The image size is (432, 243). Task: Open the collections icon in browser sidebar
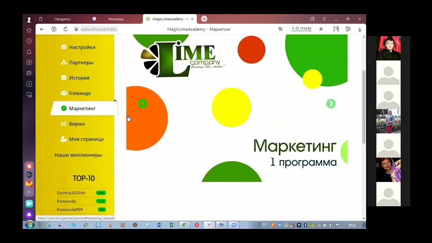coord(29,73)
